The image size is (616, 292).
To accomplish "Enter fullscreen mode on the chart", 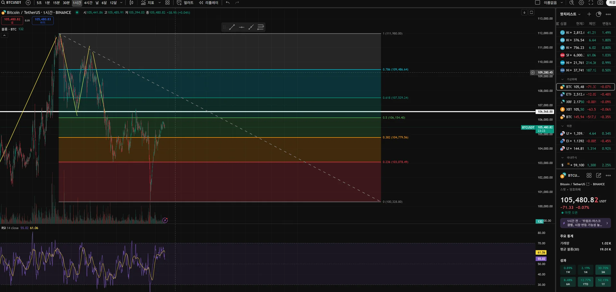I will pyautogui.click(x=591, y=3).
